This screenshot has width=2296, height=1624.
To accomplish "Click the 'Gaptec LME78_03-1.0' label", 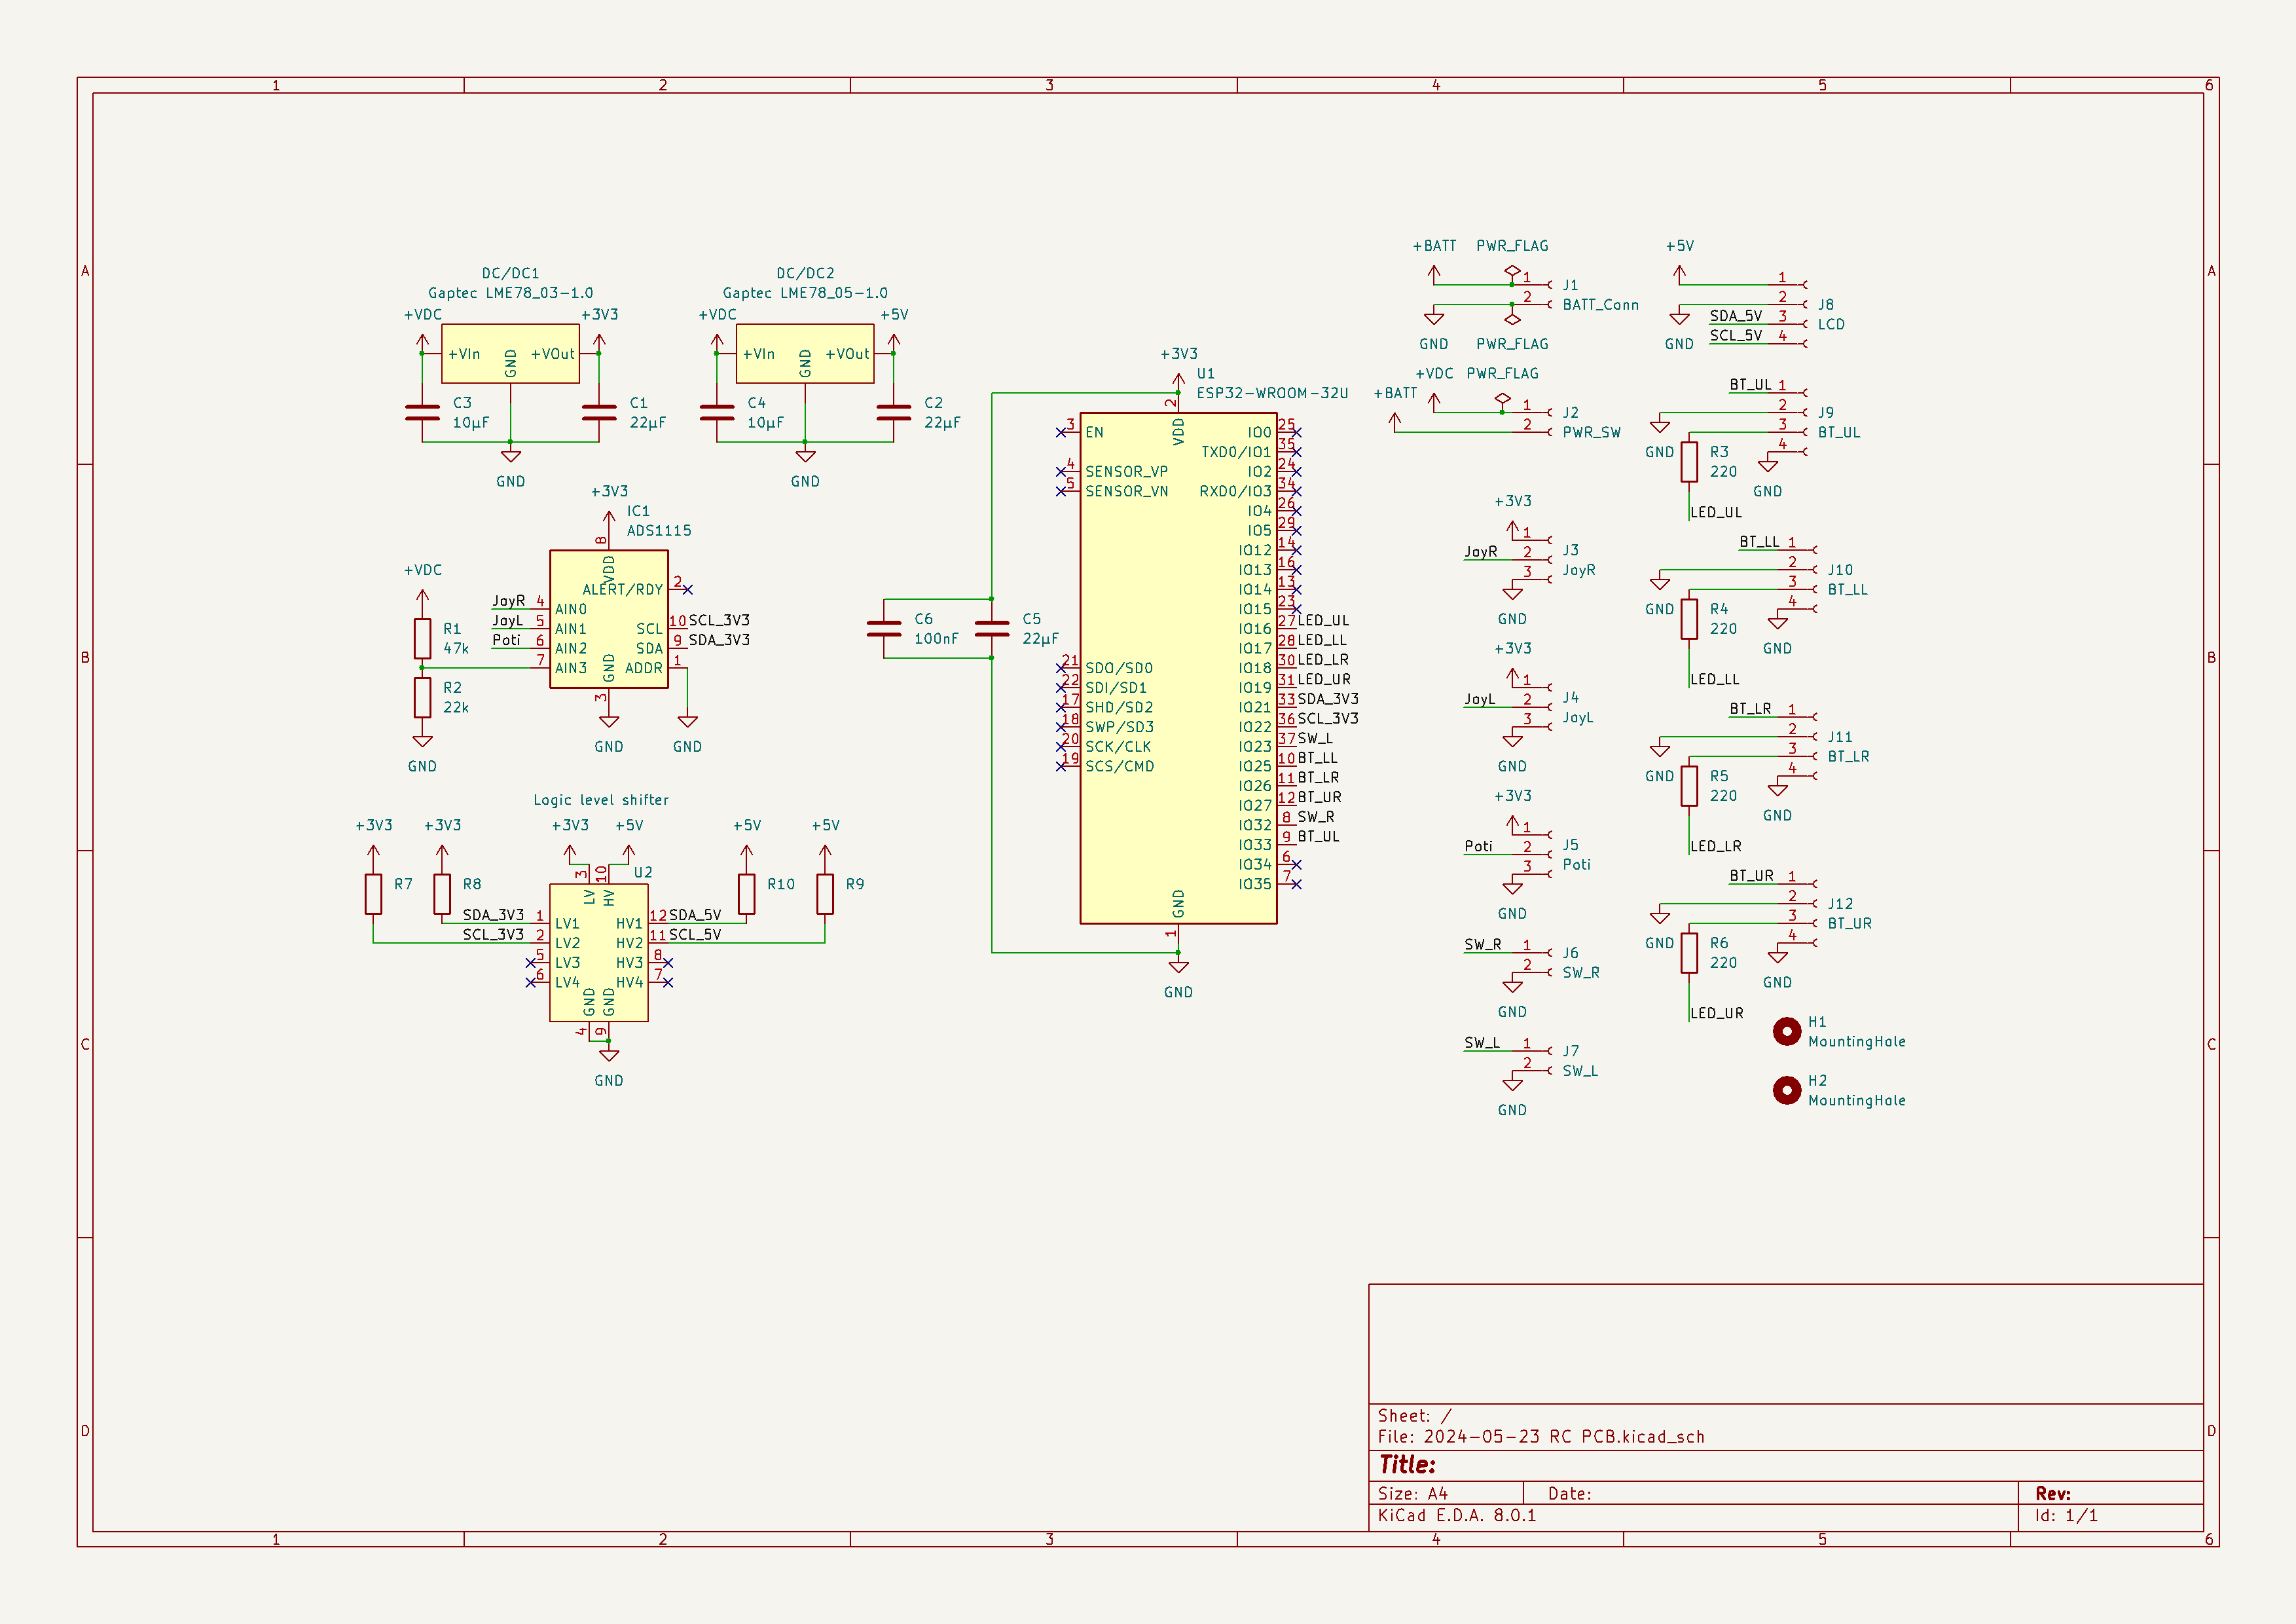I will [510, 293].
